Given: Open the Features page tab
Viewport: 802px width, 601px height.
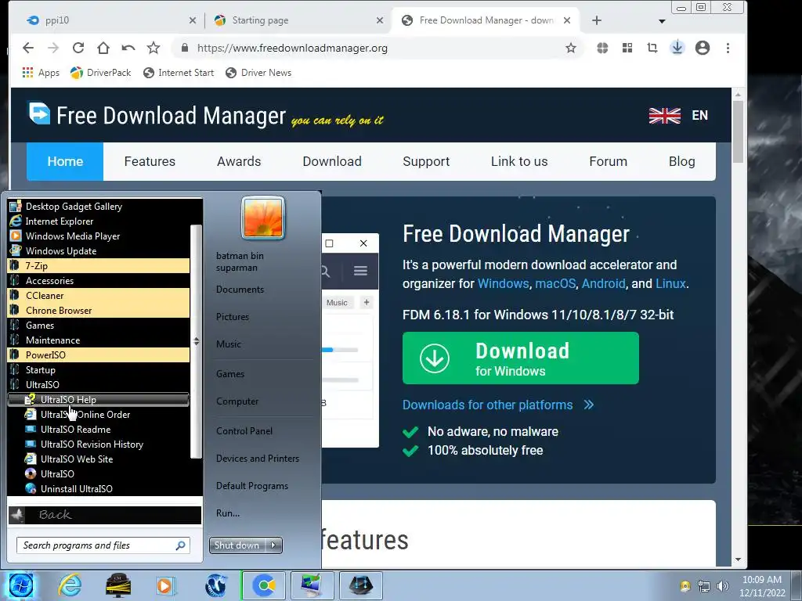Looking at the screenshot, I should [x=150, y=161].
